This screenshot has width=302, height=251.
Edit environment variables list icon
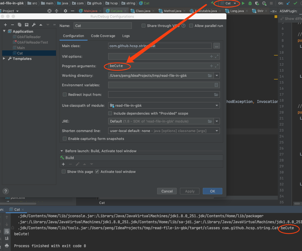(x=216, y=85)
